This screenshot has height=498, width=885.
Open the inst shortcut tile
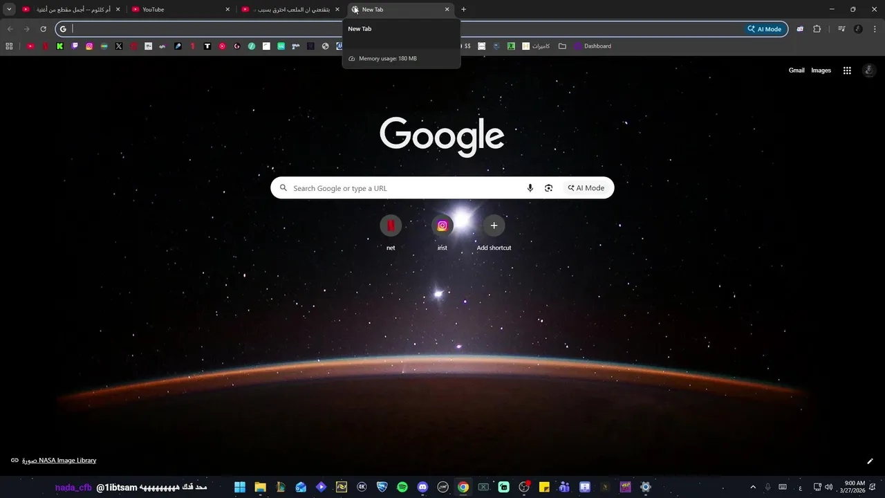coord(442,233)
